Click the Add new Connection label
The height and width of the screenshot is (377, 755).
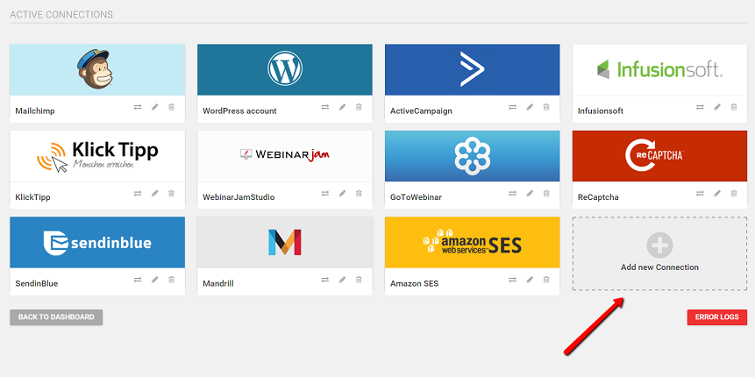(659, 267)
